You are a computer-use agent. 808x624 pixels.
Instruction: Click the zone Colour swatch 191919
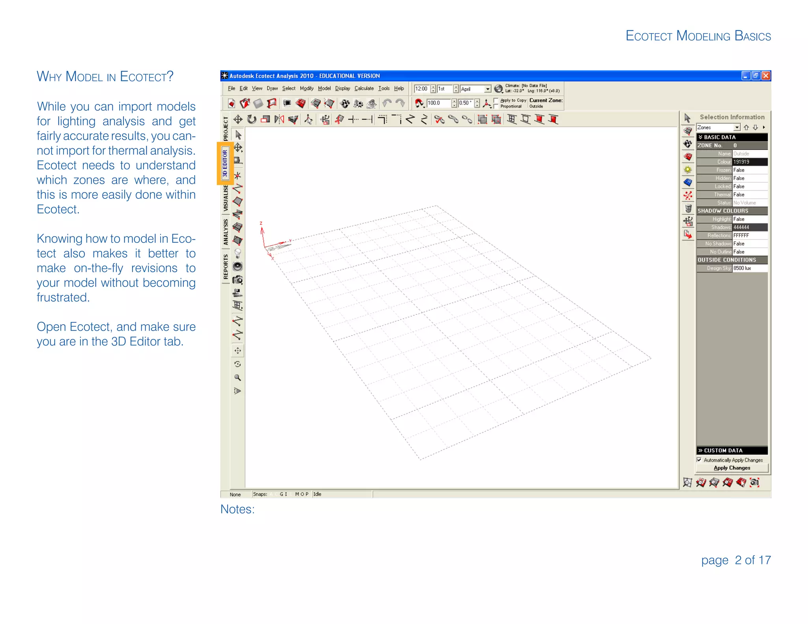pyautogui.click(x=749, y=162)
